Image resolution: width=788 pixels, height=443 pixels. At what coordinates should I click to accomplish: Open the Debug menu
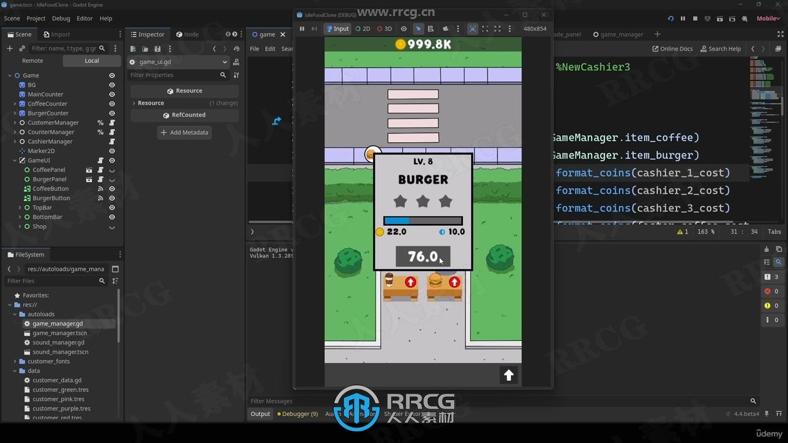pos(61,18)
